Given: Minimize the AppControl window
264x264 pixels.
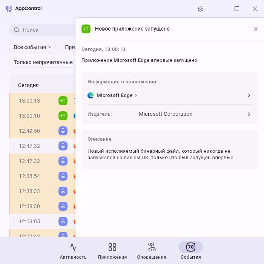Looking at the screenshot, I should [218, 9].
